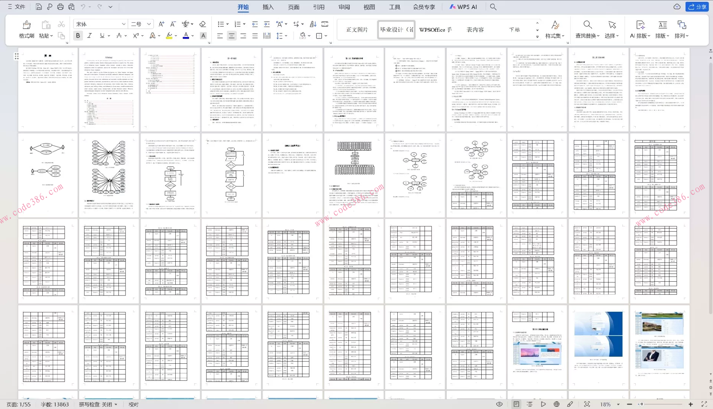
Task: Click the 分享 (Share) button
Action: click(697, 7)
